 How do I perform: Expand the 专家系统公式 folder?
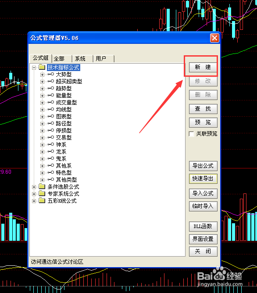click(34, 194)
